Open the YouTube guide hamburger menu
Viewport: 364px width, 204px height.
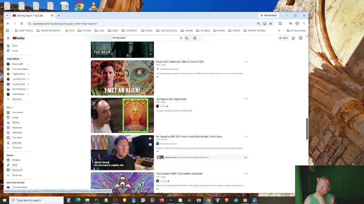(x=8, y=38)
